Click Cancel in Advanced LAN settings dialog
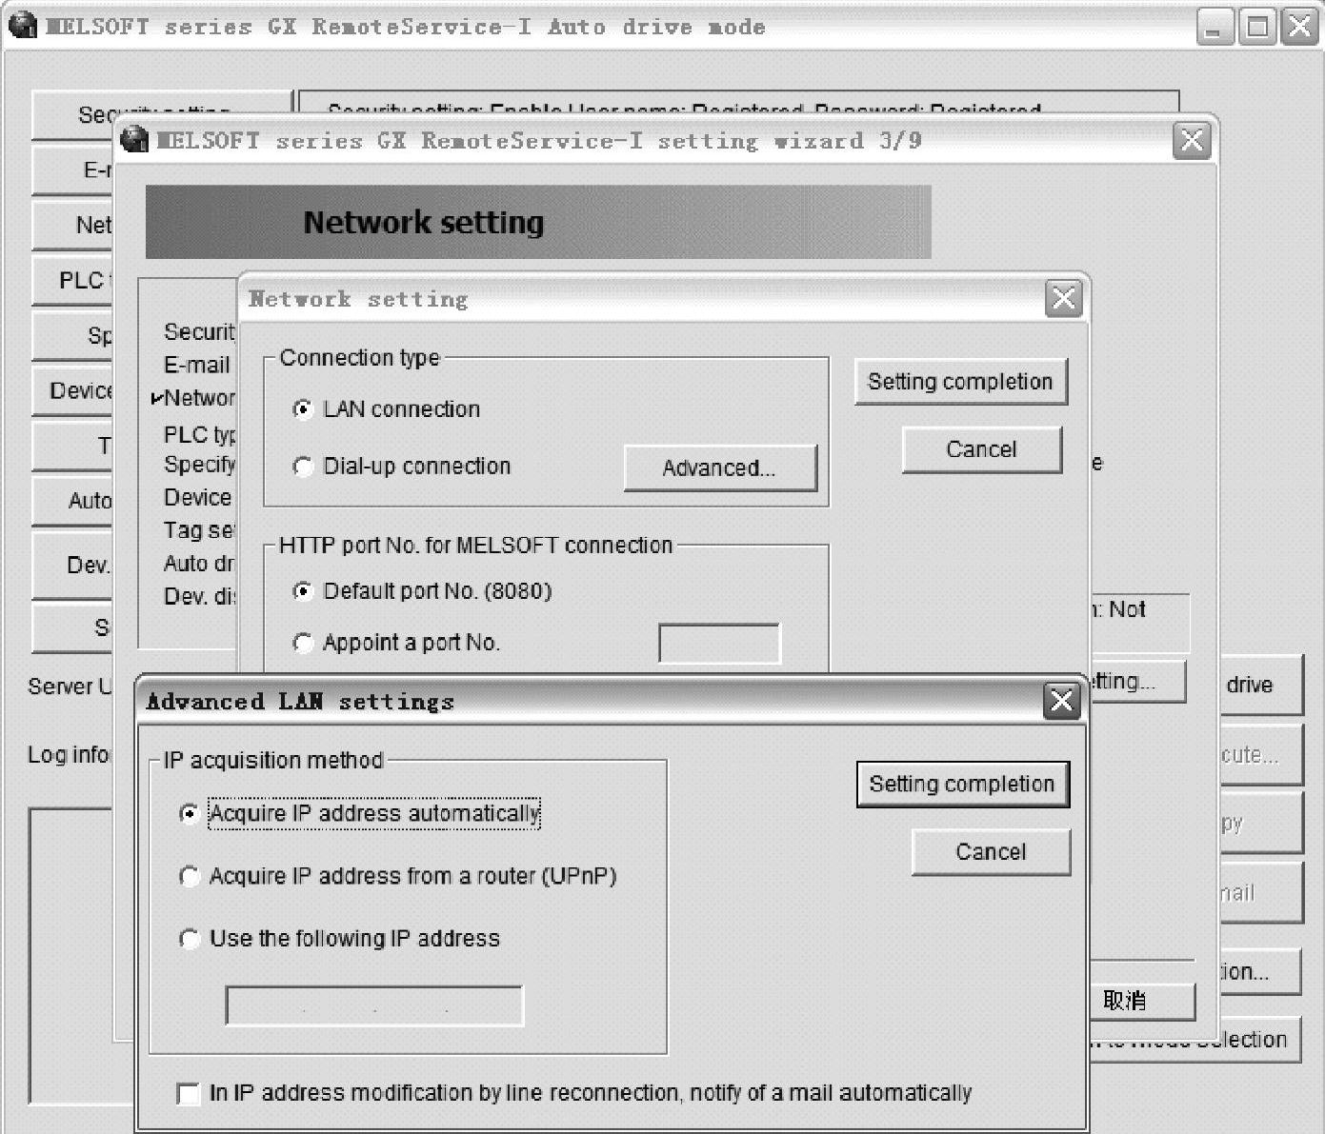The width and height of the screenshot is (1325, 1134). (991, 851)
